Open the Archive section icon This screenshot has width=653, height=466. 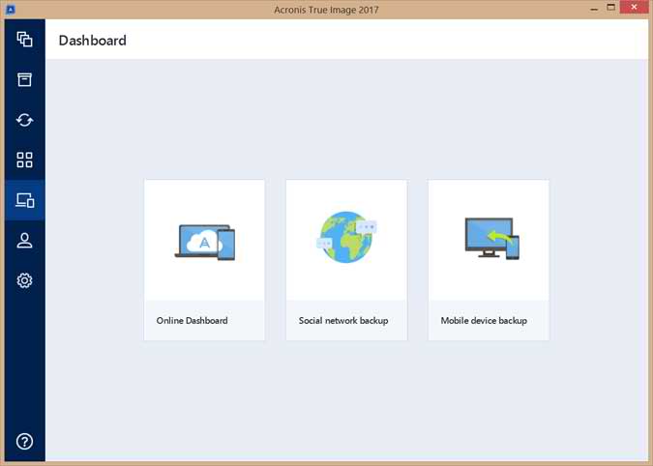point(24,79)
